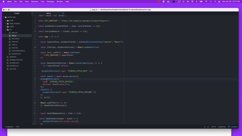
Task: Open the Bluetooth menu bar icon
Action: coord(197,2)
